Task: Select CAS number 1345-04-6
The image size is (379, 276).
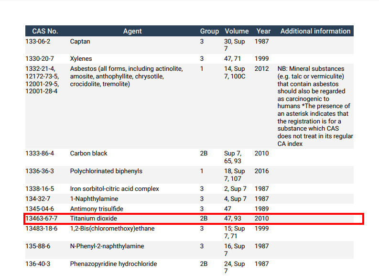Action: (40, 209)
